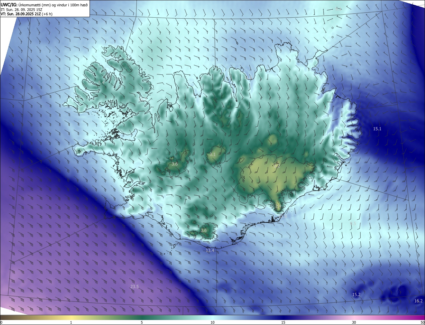425x325 pixels.
Task: Click the 15.1 value east of Iceland
Action: click(x=377, y=129)
